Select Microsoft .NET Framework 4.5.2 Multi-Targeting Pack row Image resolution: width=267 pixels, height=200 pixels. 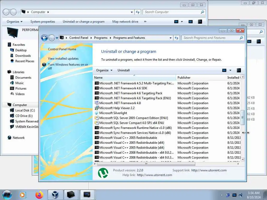[167, 83]
